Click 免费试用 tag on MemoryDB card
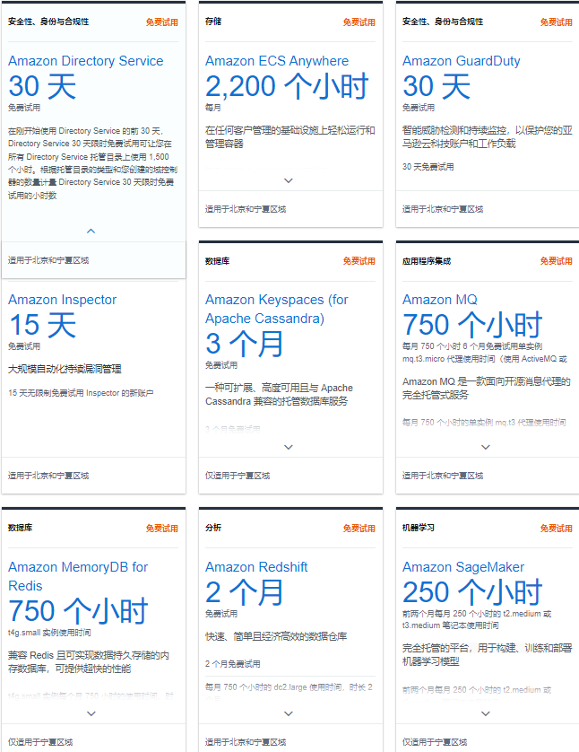579x752 pixels. coord(162,528)
